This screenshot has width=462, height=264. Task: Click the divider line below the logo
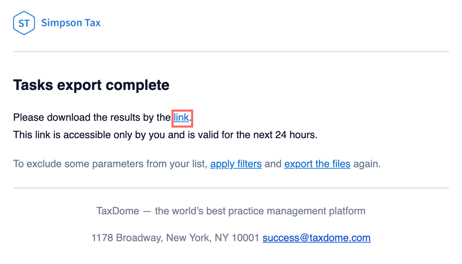click(231, 51)
